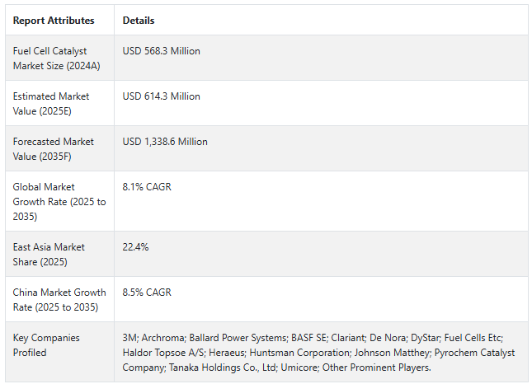Screen dimensions: 532x384
Task: Click the 8.1% CAGR value
Action: coord(147,187)
